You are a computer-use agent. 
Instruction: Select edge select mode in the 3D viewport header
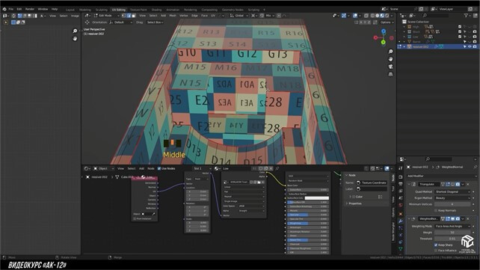pos(129,15)
